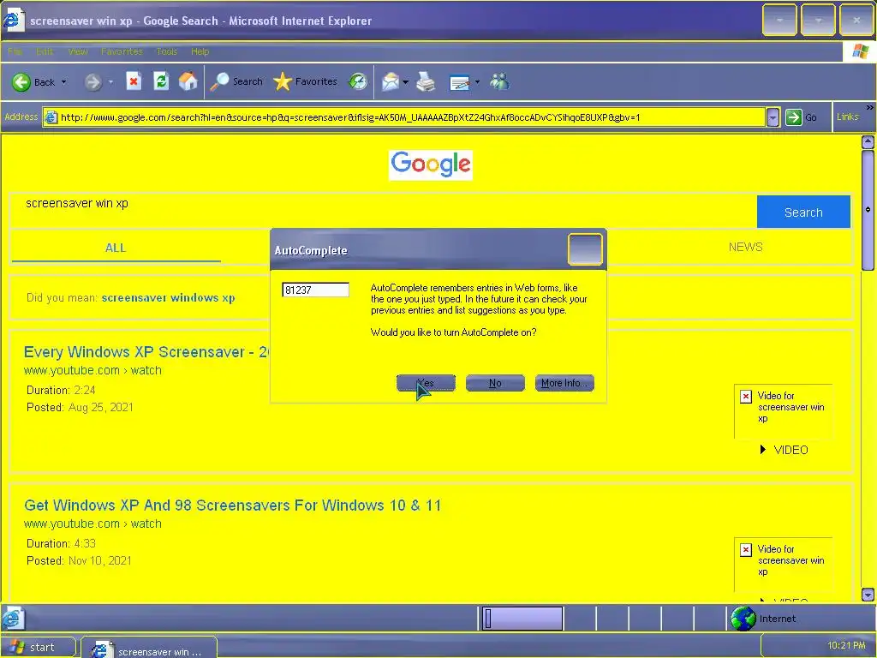Screen dimensions: 877x658
Task: Click the Google search query field
Action: [383, 211]
